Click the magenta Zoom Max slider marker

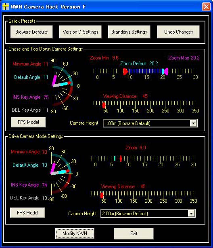pyautogui.click(x=166, y=72)
